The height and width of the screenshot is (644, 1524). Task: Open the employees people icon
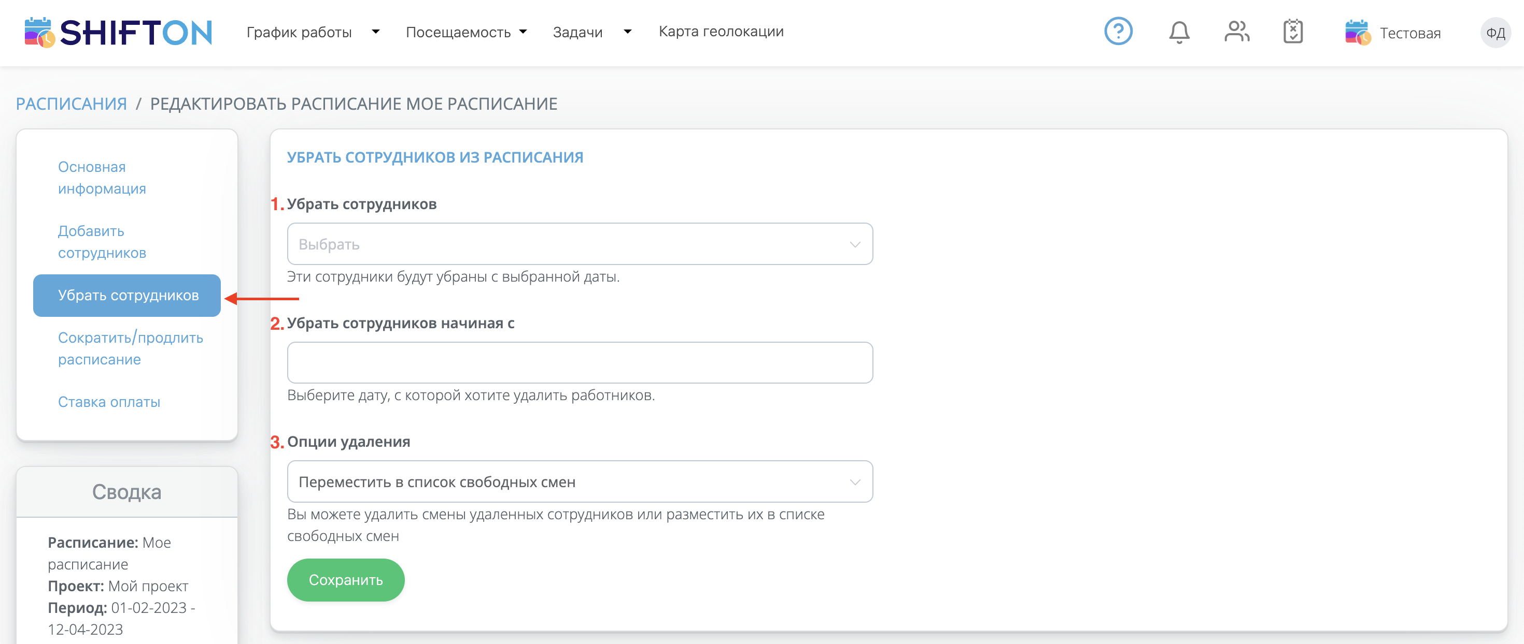point(1236,31)
